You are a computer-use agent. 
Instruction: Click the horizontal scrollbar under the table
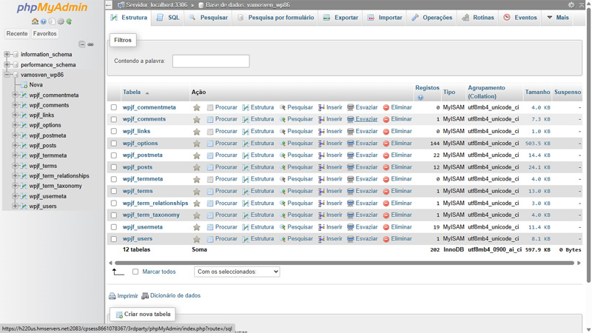pyautogui.click(x=344, y=263)
